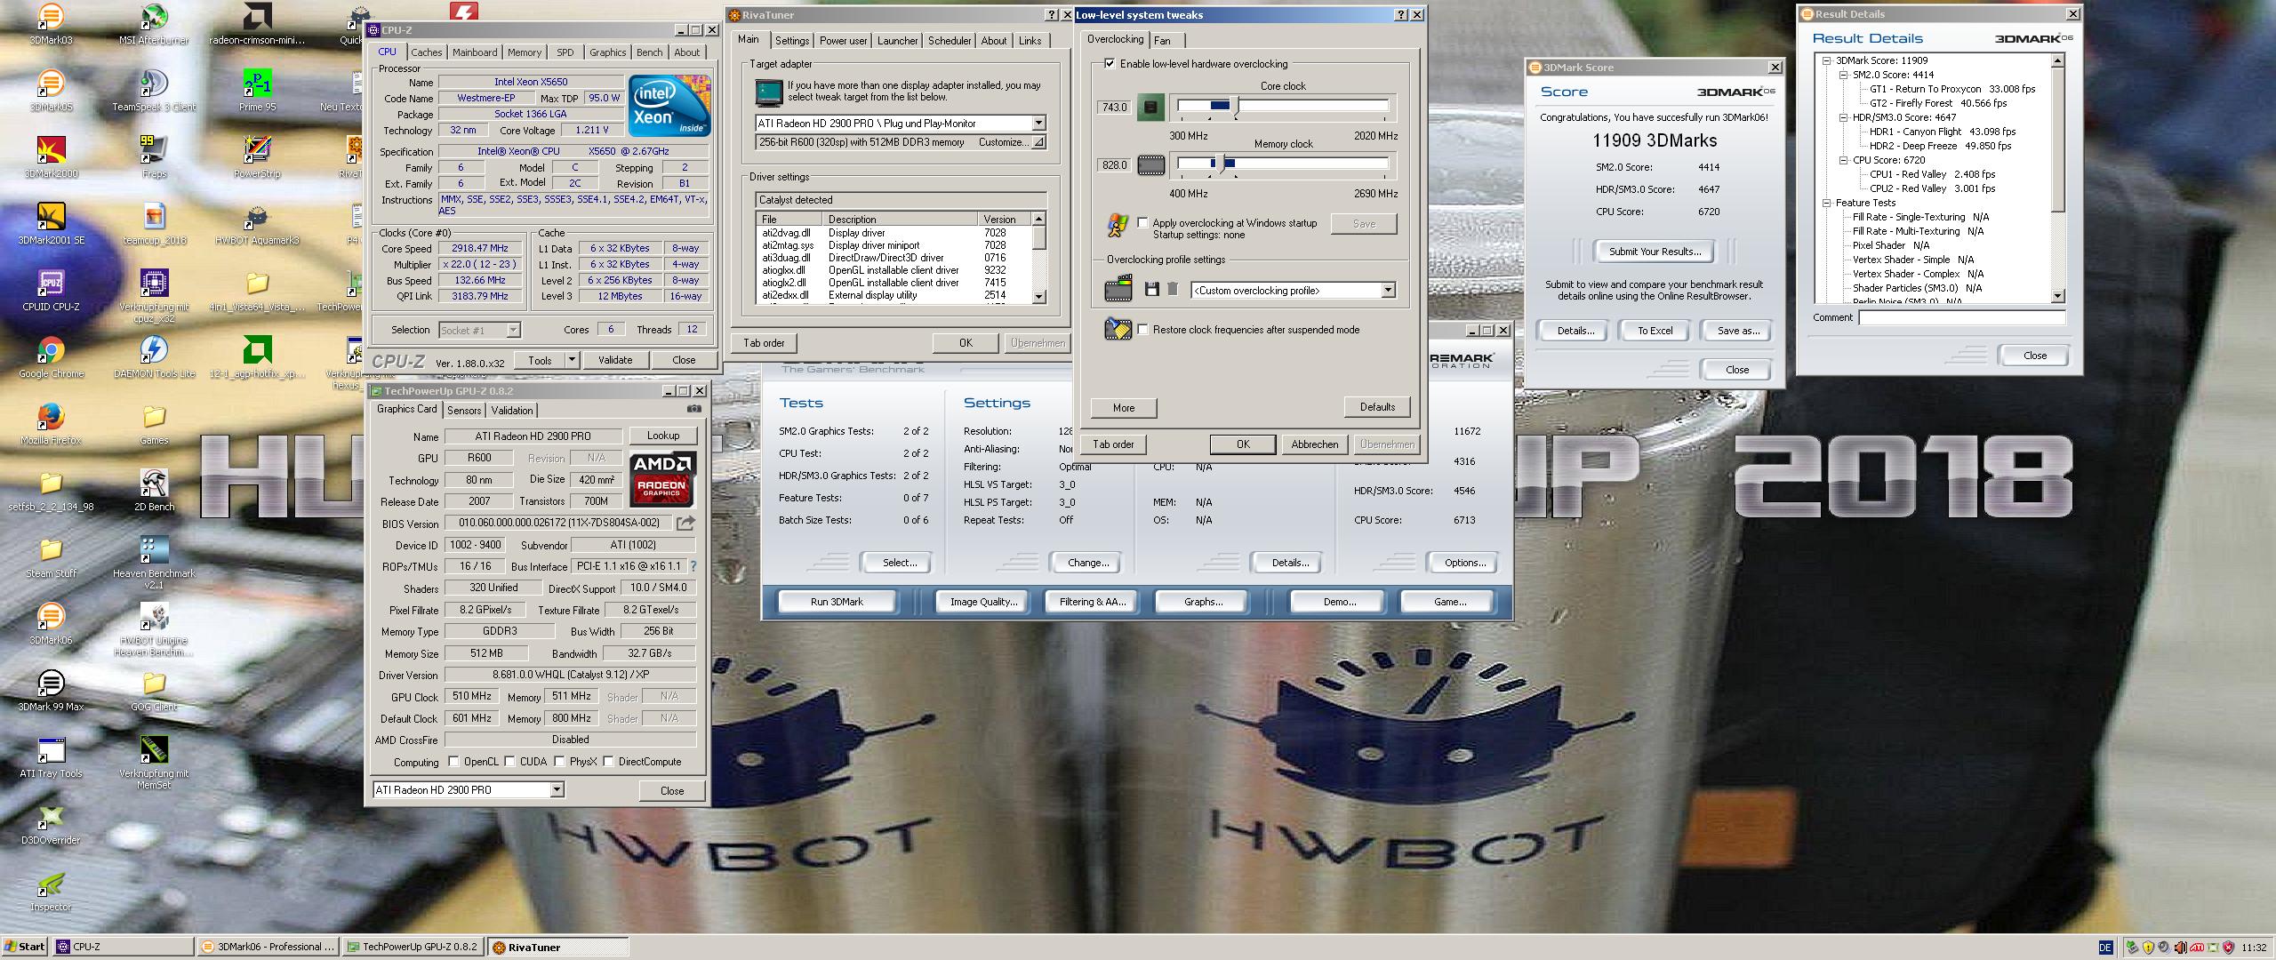Click the RivaTuner Customize triangle icon
The height and width of the screenshot is (960, 2276).
[1038, 142]
